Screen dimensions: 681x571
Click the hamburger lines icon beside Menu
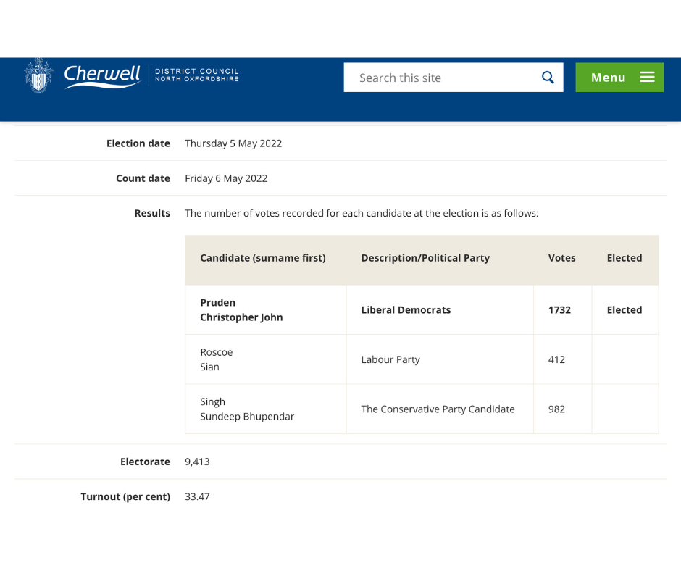pos(647,78)
